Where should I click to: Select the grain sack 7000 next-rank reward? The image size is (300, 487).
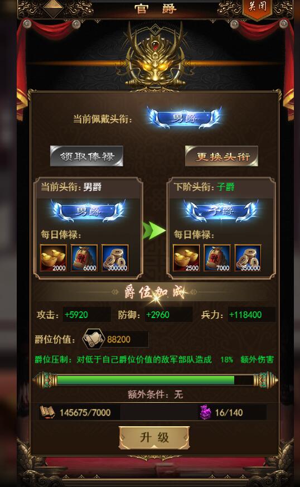[217, 258]
